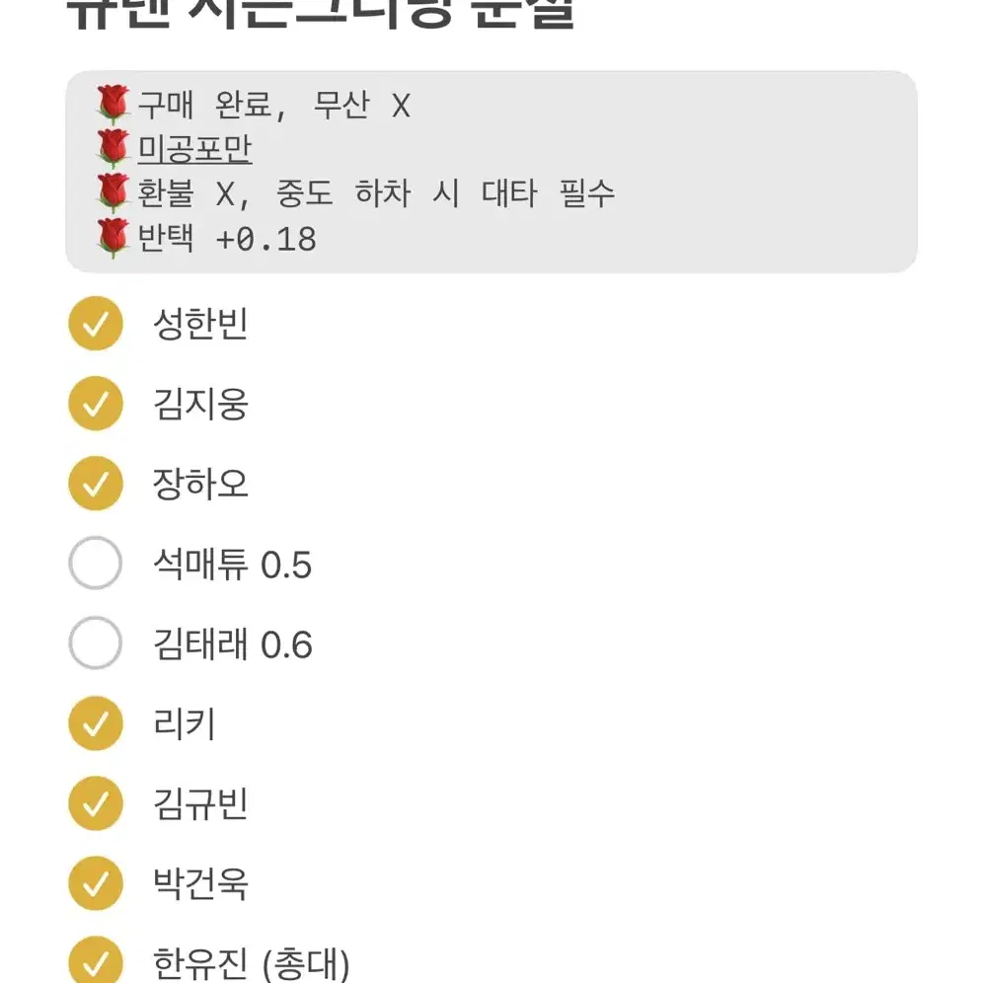The width and height of the screenshot is (983, 983).
Task: Uncheck the 성한빈 checklist item
Action: [x=96, y=324]
